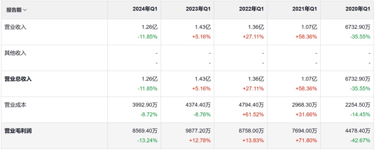Click the 2024年Q1 column header
This screenshot has width=375, height=150.
[145, 9]
